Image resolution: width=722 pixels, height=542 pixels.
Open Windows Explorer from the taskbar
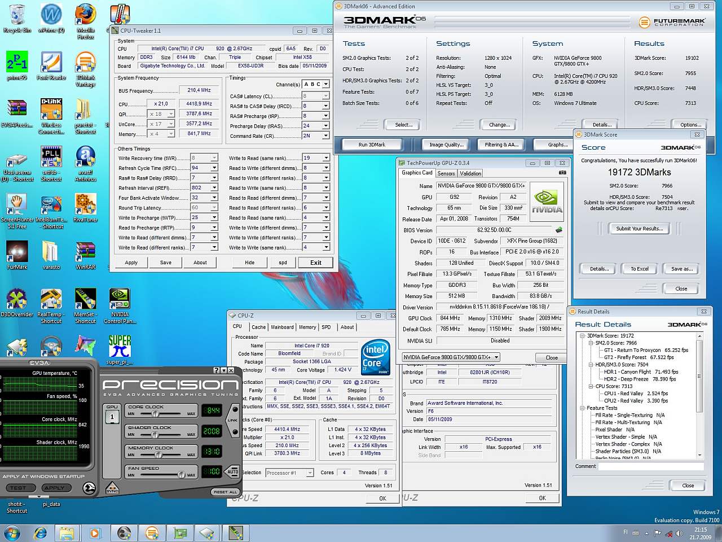67,532
